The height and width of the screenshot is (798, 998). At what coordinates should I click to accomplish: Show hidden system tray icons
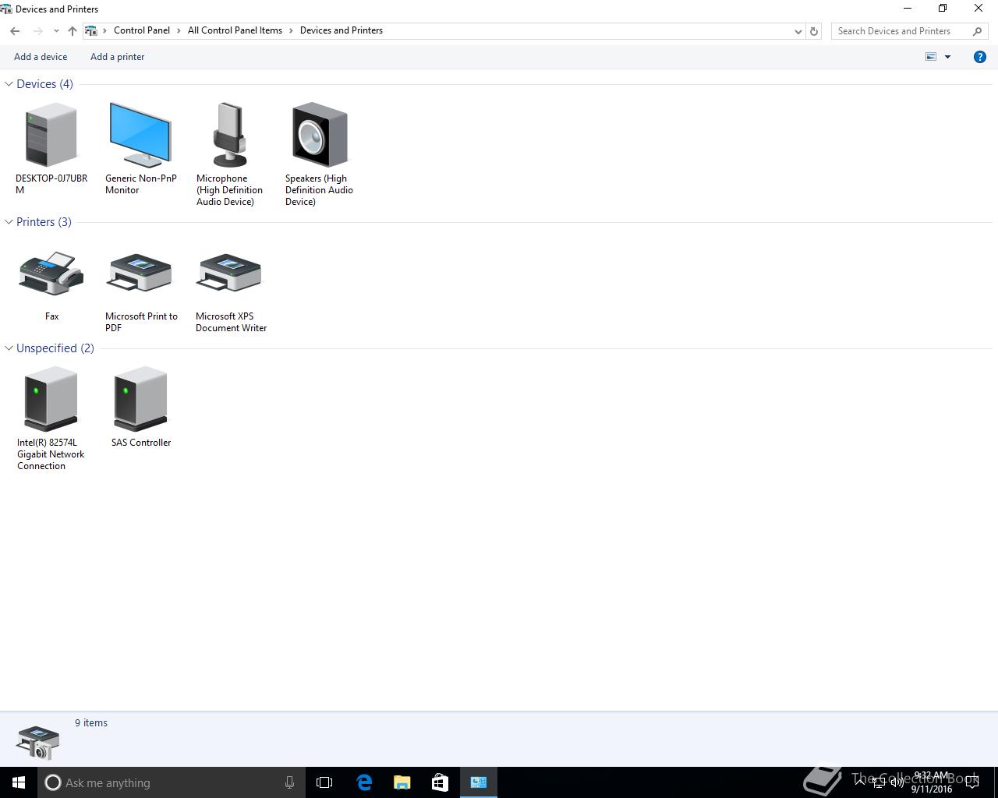pos(860,782)
